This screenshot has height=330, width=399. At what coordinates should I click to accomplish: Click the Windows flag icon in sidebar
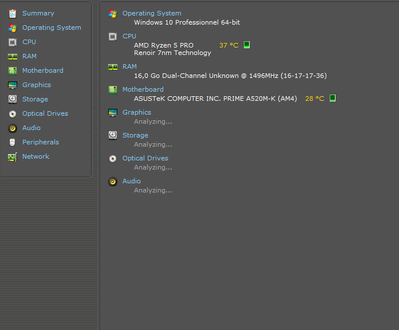(x=12, y=27)
